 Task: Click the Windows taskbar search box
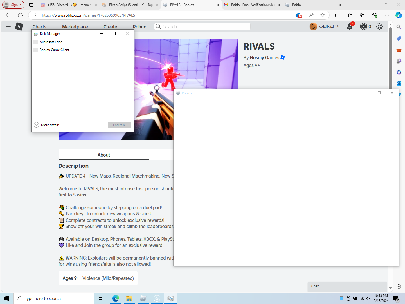pos(54,298)
